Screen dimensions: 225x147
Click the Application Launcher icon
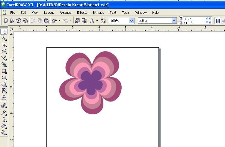coord(92,21)
